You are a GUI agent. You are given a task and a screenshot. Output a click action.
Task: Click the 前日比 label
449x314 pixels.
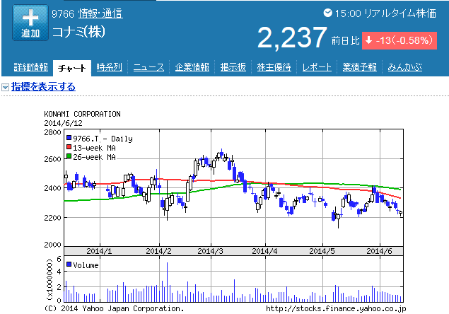[346, 41]
